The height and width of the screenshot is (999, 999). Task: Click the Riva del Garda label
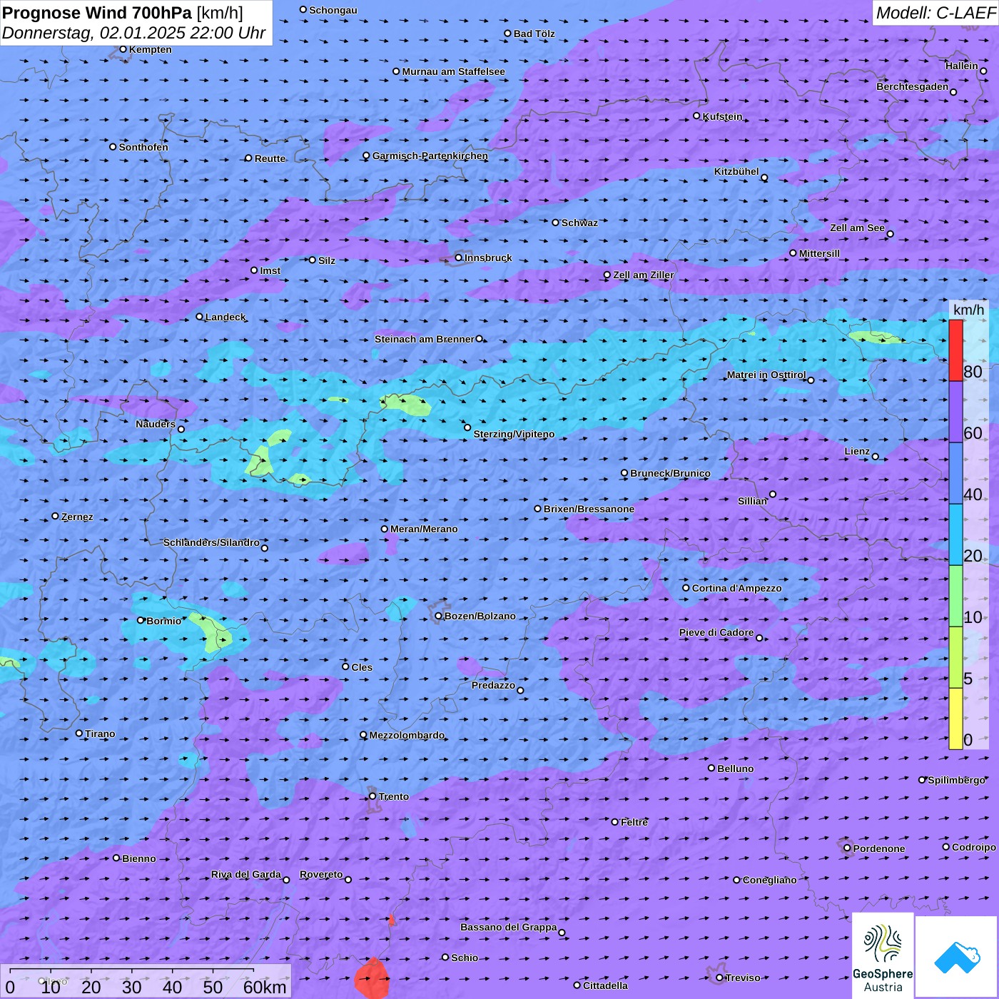point(246,874)
